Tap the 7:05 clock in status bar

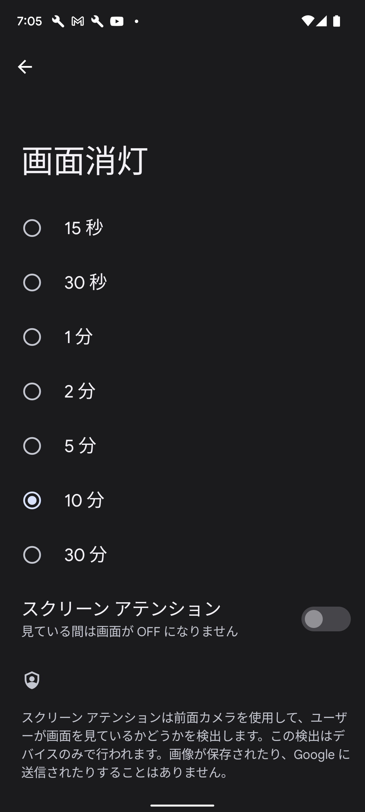(x=29, y=21)
